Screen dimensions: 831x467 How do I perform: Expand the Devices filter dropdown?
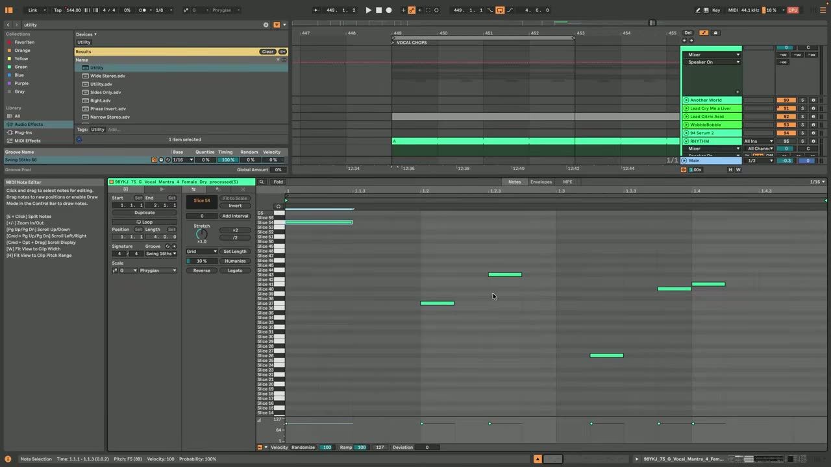[86, 34]
